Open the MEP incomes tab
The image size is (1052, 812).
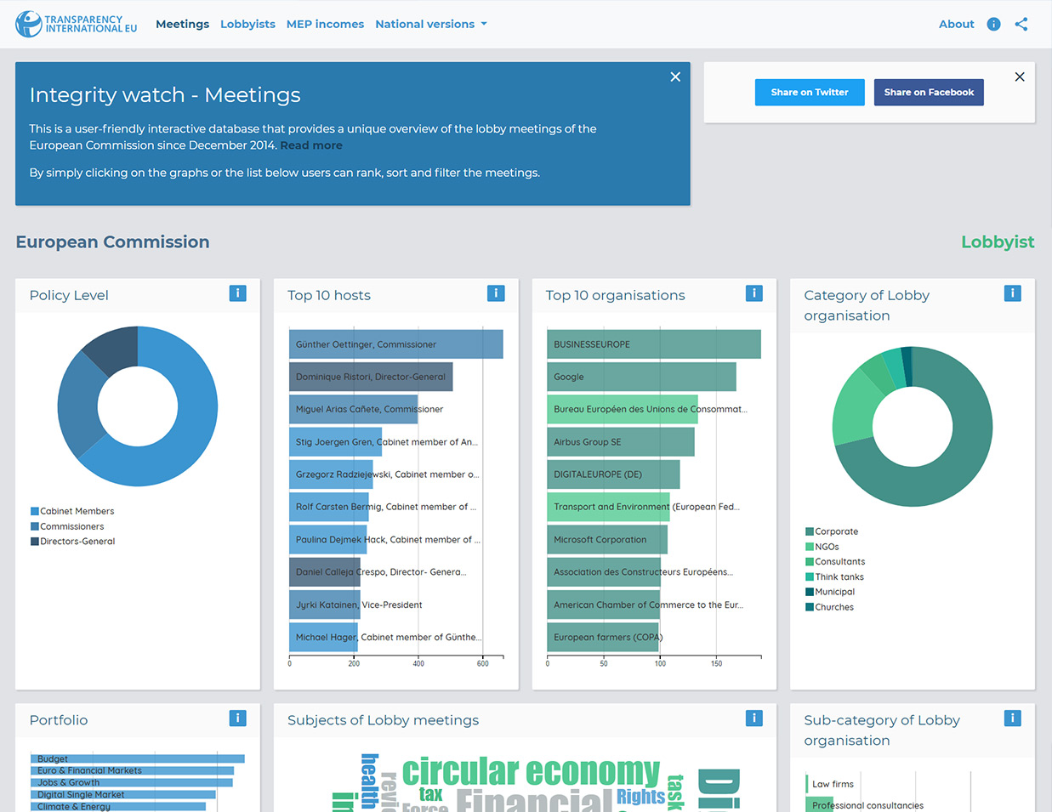pyautogui.click(x=325, y=24)
